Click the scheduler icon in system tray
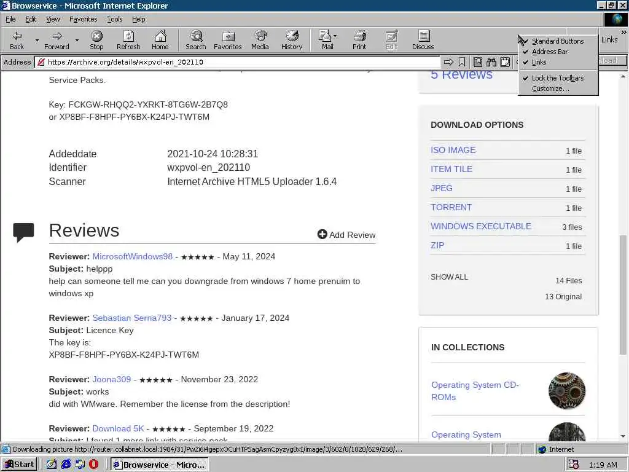 tap(574, 465)
